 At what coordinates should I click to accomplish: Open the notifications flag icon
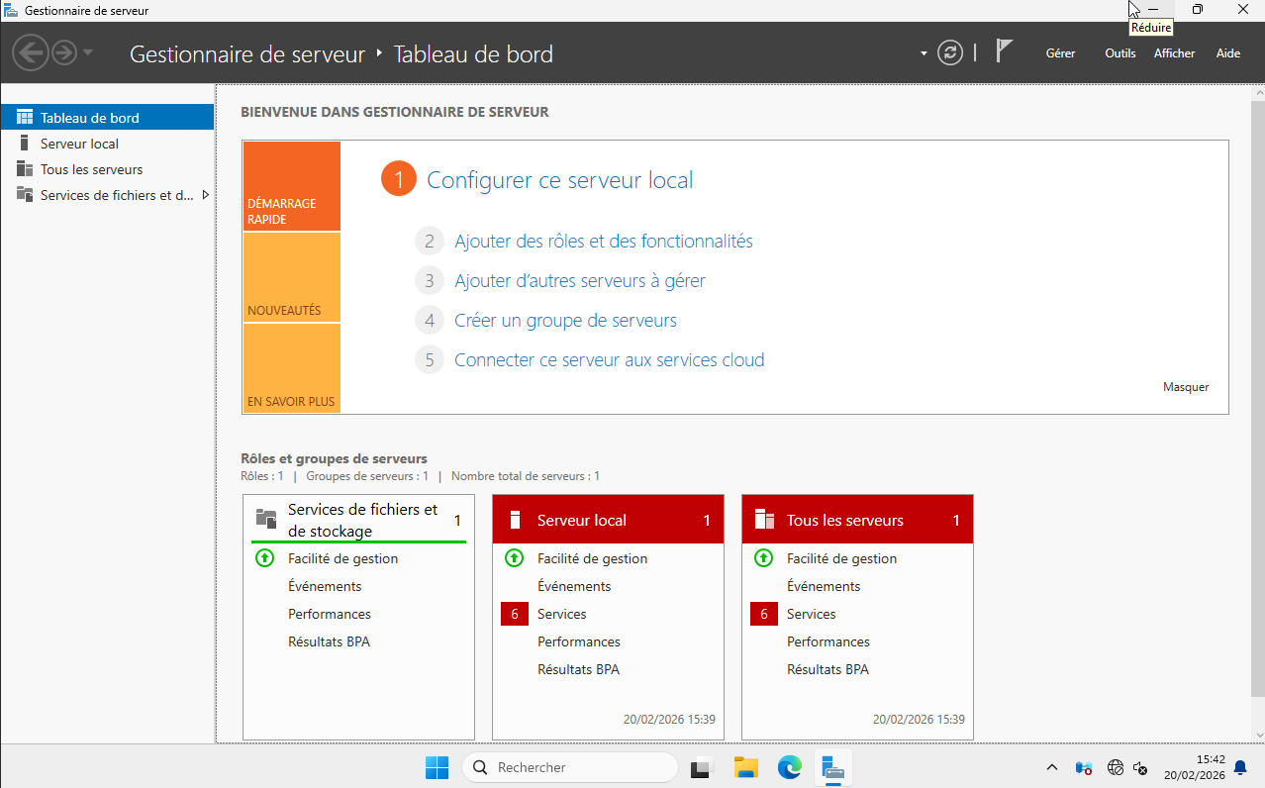tap(1004, 51)
